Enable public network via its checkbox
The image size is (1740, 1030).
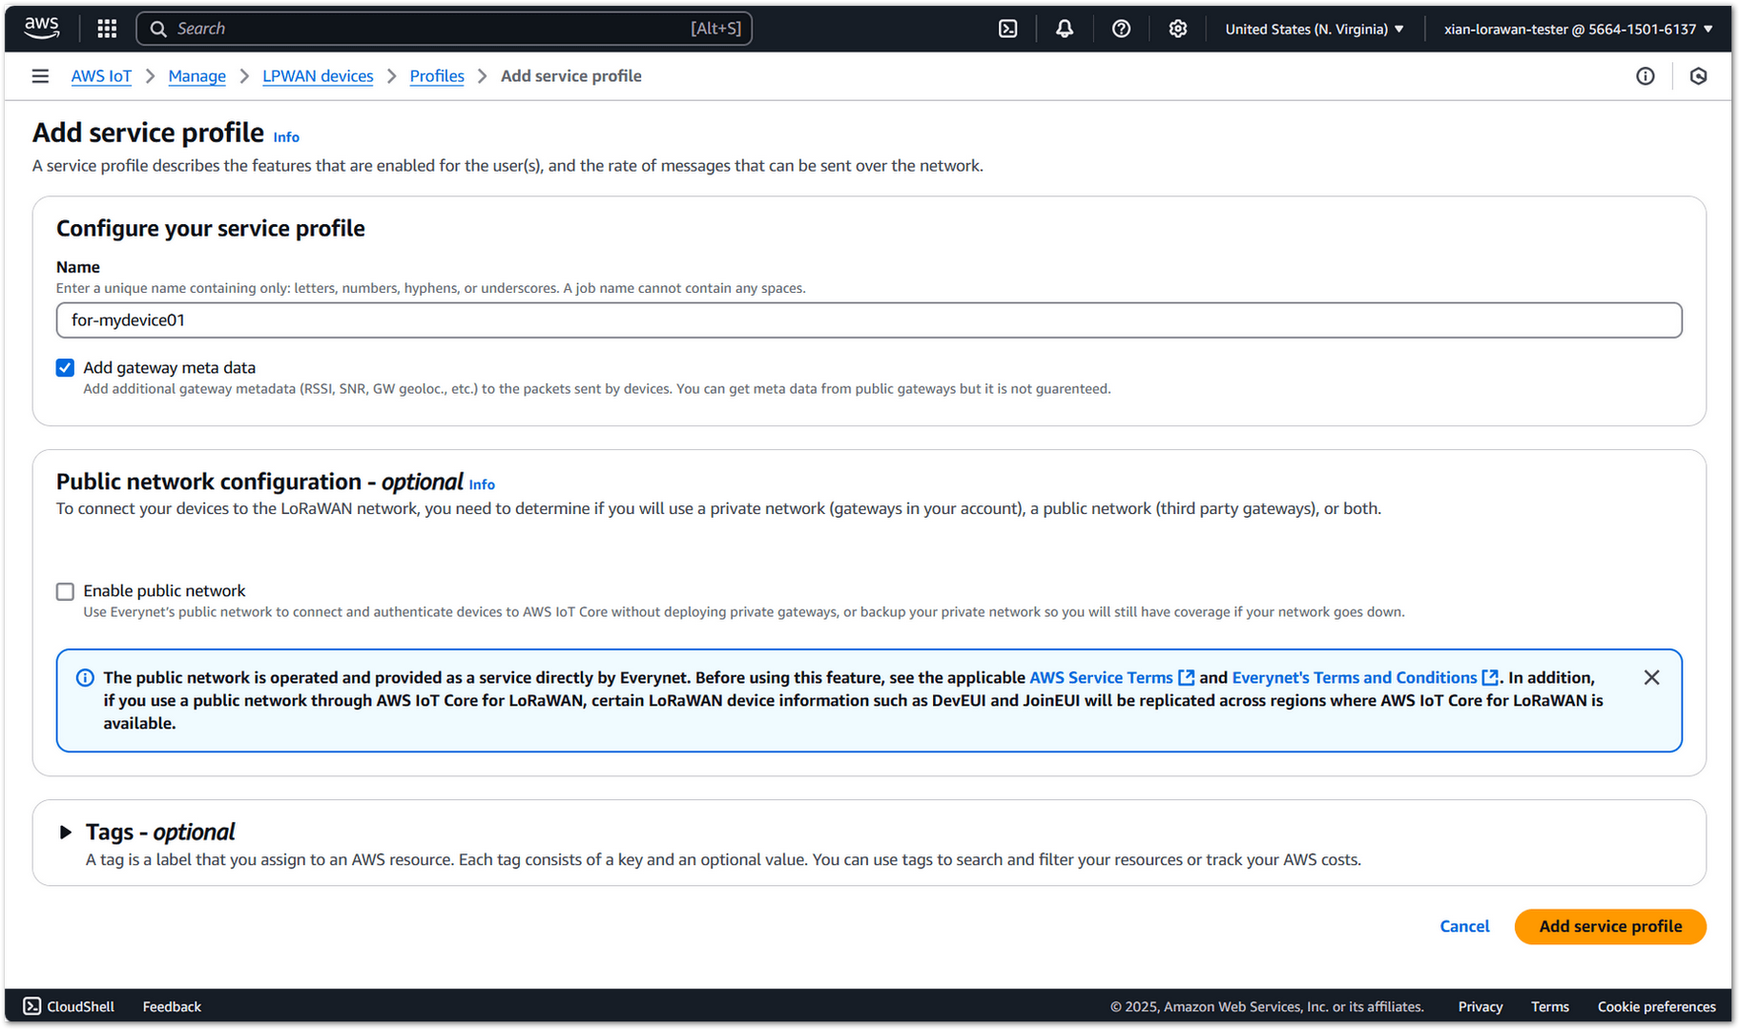(x=64, y=591)
